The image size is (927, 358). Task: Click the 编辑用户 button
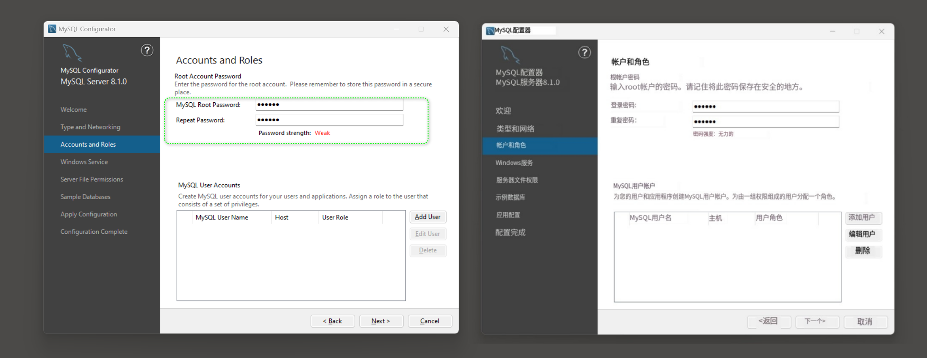863,234
